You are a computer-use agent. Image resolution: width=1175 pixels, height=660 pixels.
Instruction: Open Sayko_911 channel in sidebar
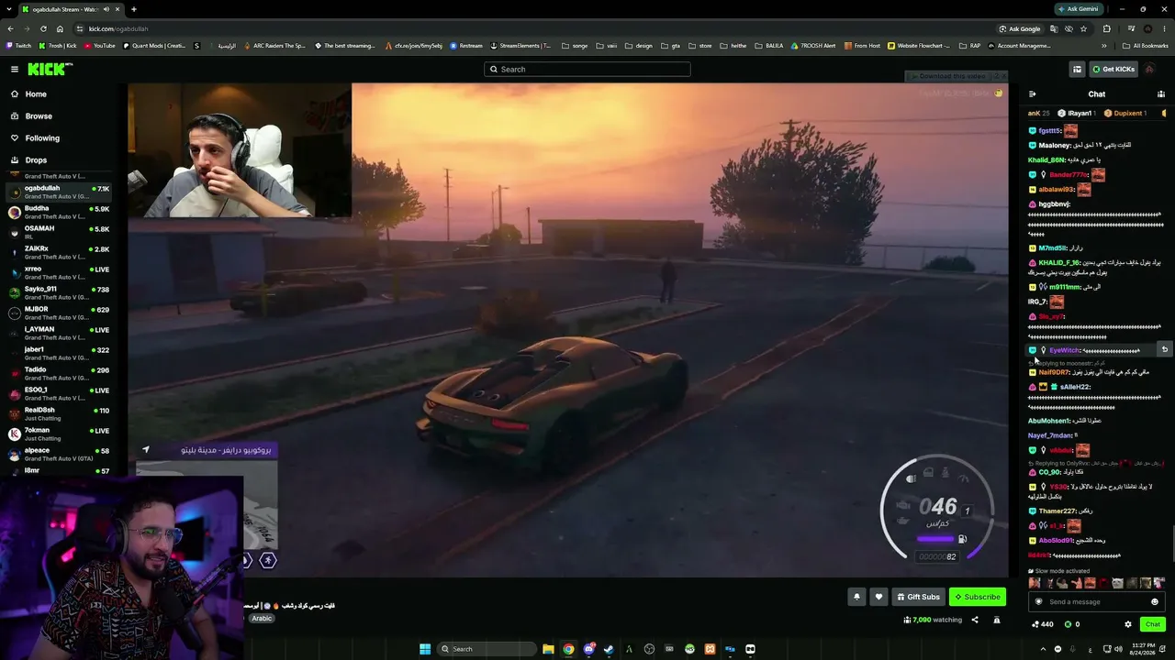(59, 292)
